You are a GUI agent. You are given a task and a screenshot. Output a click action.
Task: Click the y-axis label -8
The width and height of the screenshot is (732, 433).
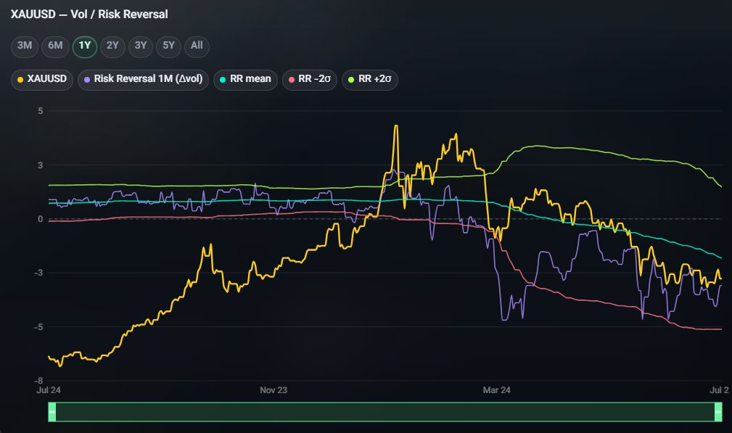point(38,381)
